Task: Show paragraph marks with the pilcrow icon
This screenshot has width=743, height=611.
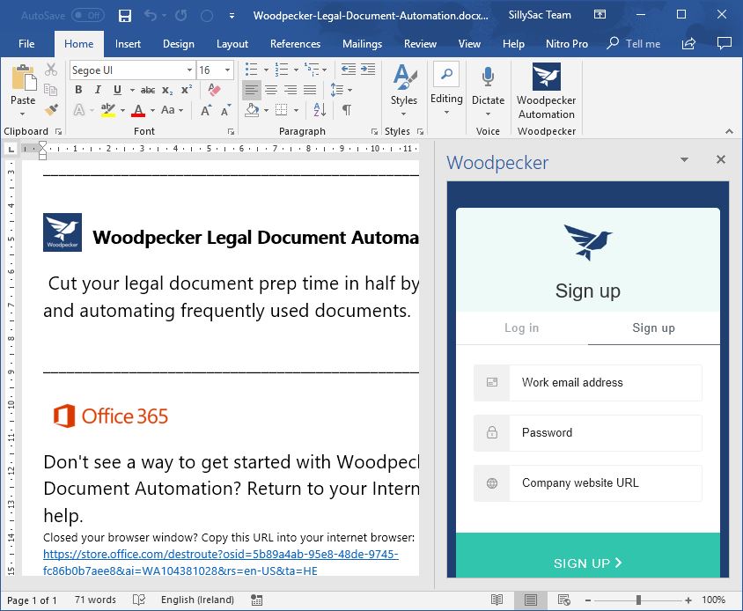Action: [347, 110]
